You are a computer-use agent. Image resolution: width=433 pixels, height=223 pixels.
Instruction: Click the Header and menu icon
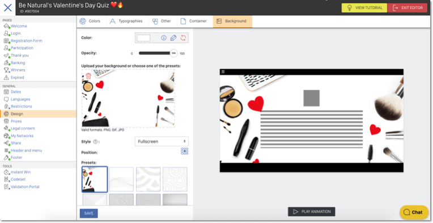tap(6, 150)
